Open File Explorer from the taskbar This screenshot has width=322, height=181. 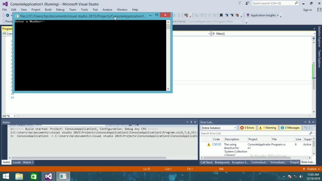coord(19,176)
